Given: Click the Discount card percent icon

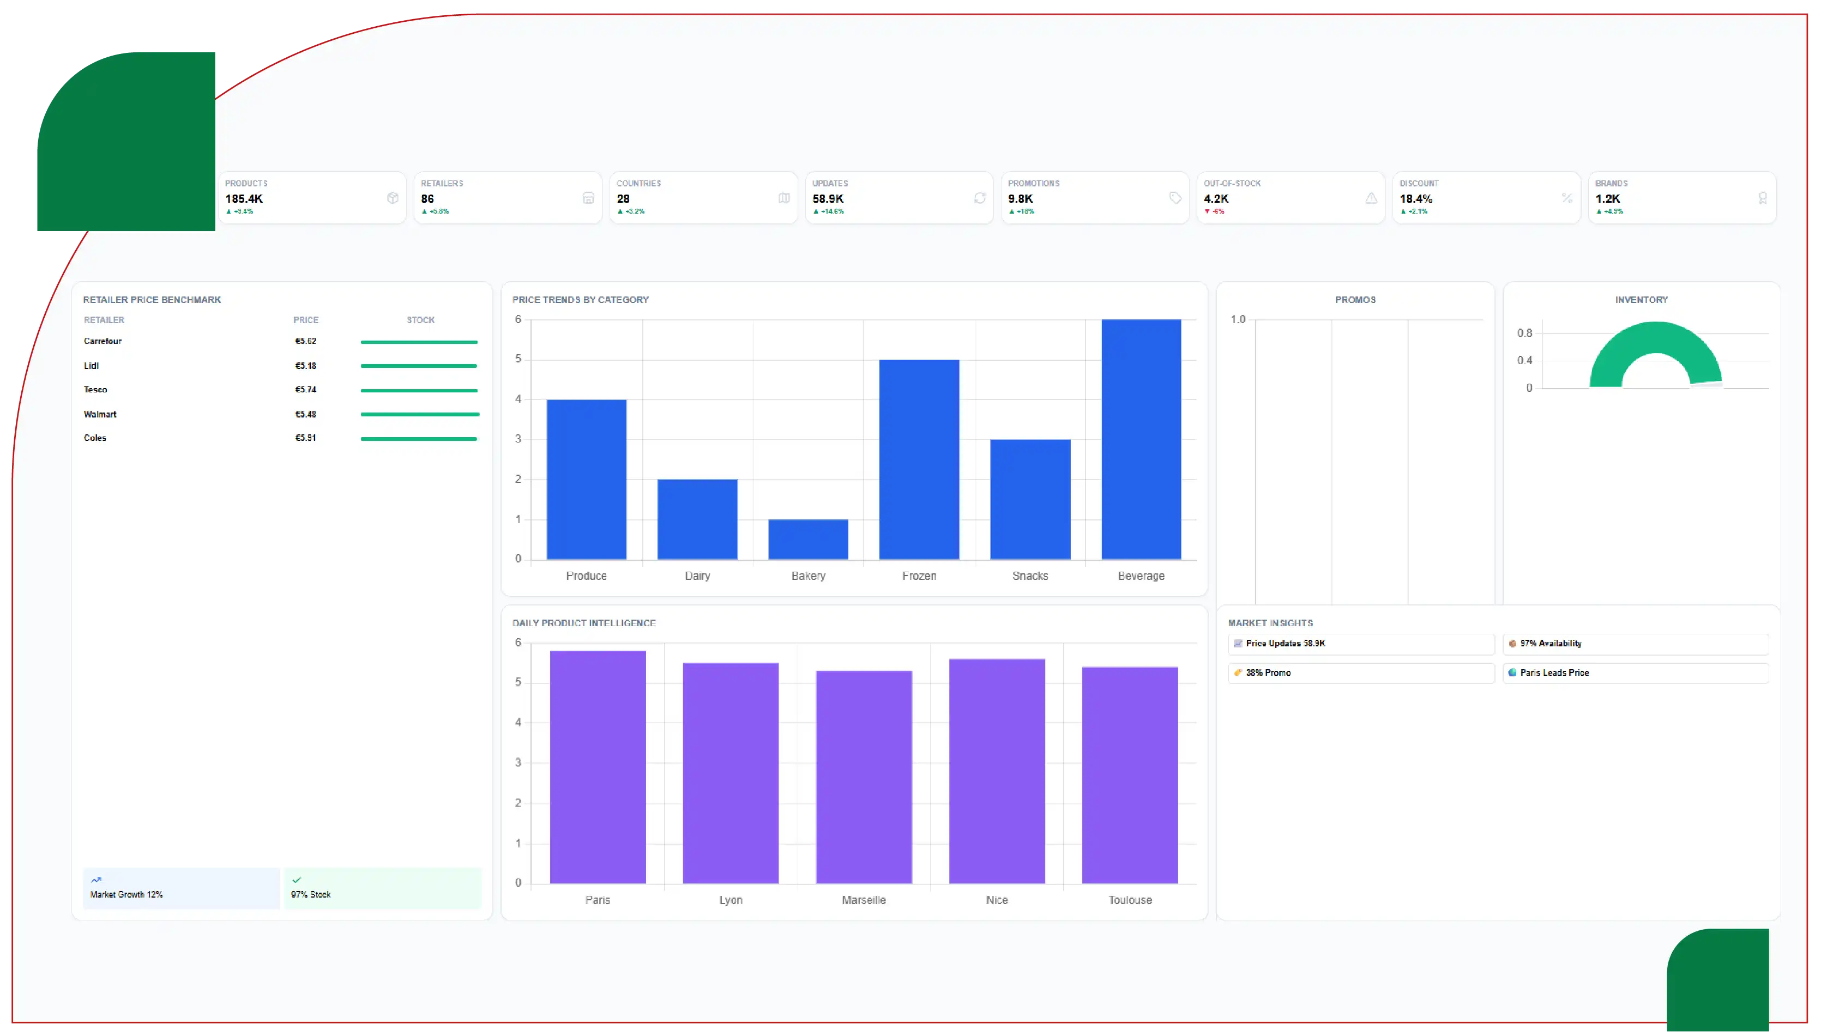Looking at the screenshot, I should click(1566, 198).
